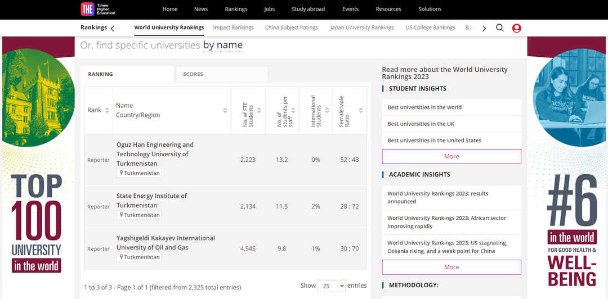Open Solutions menu item
The image size is (608, 299).
[430, 9]
